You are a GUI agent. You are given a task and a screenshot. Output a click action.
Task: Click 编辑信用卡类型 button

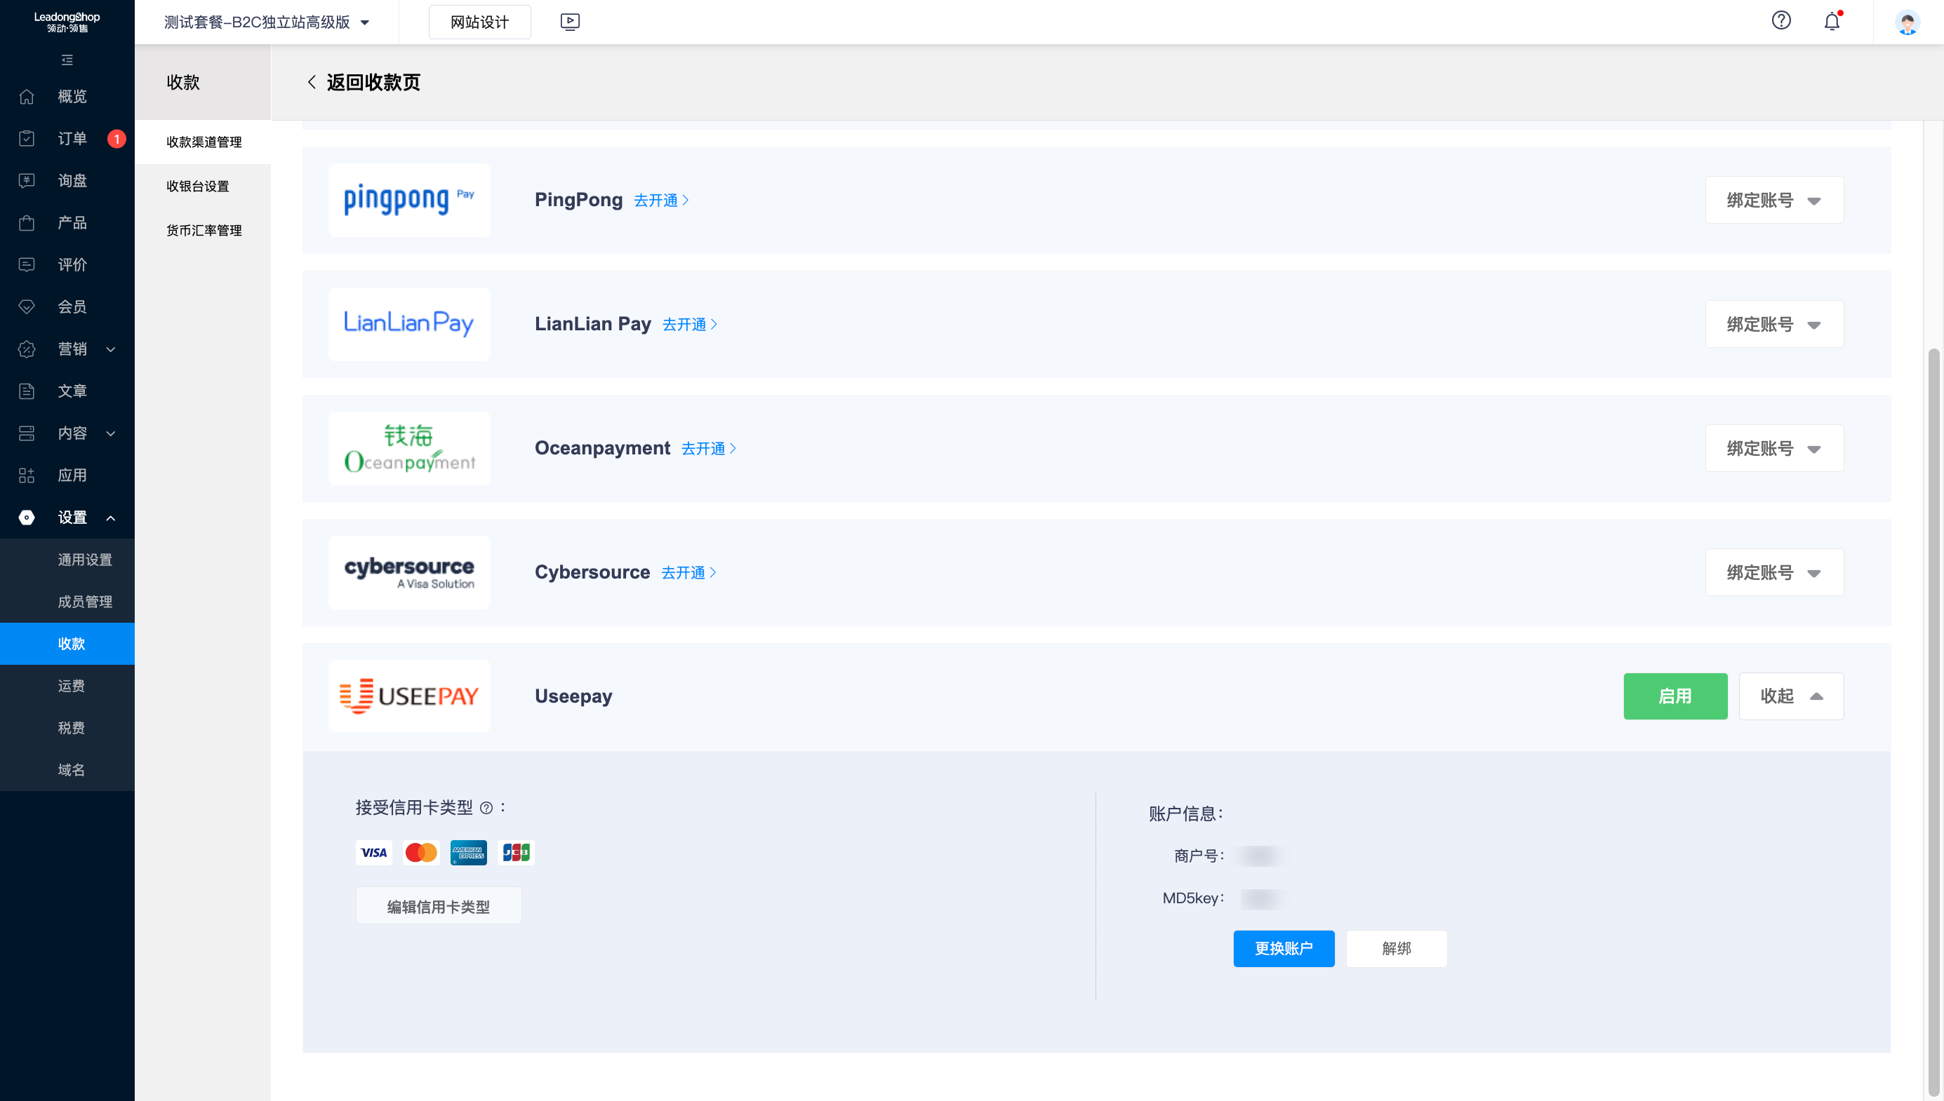point(438,906)
